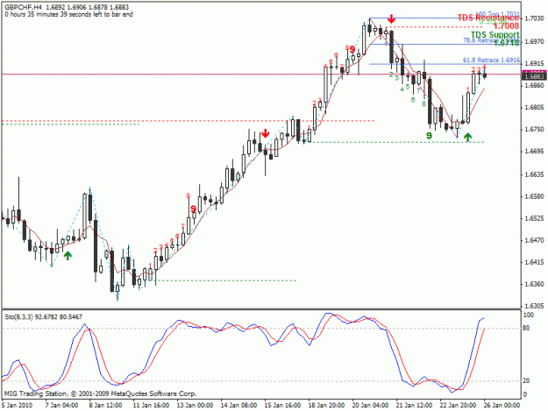Click the stochastic 80 level label
Viewport: 548px width, 411px height.
[526, 328]
